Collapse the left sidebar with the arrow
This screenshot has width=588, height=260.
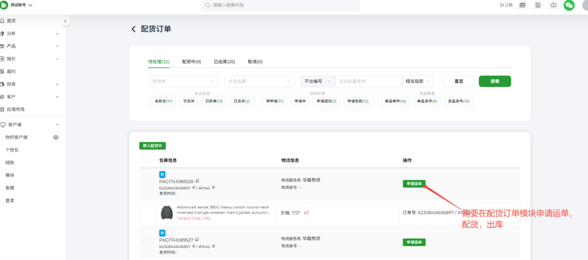tap(65, 21)
